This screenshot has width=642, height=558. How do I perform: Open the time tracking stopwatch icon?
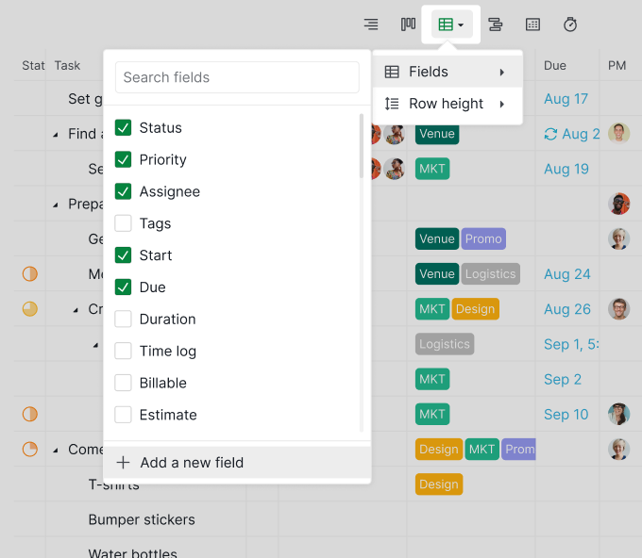tap(570, 25)
